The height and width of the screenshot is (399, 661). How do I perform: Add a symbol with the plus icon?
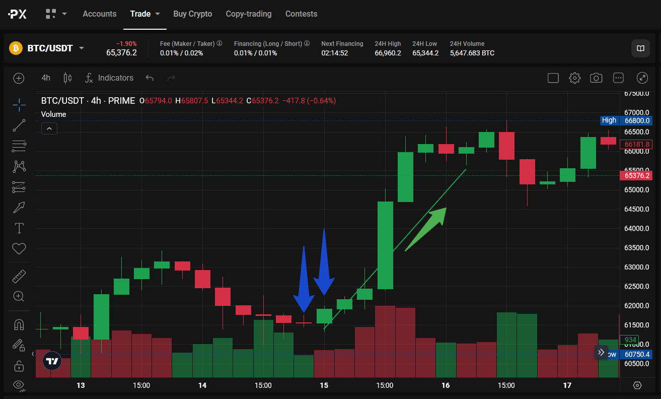coord(19,78)
